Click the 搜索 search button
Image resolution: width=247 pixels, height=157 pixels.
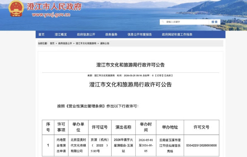pyautogui.click(x=214, y=22)
